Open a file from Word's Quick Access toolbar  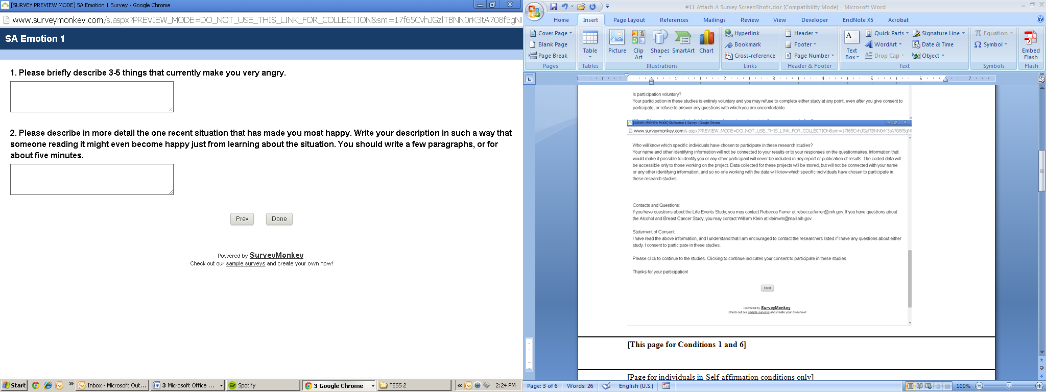click(x=581, y=7)
